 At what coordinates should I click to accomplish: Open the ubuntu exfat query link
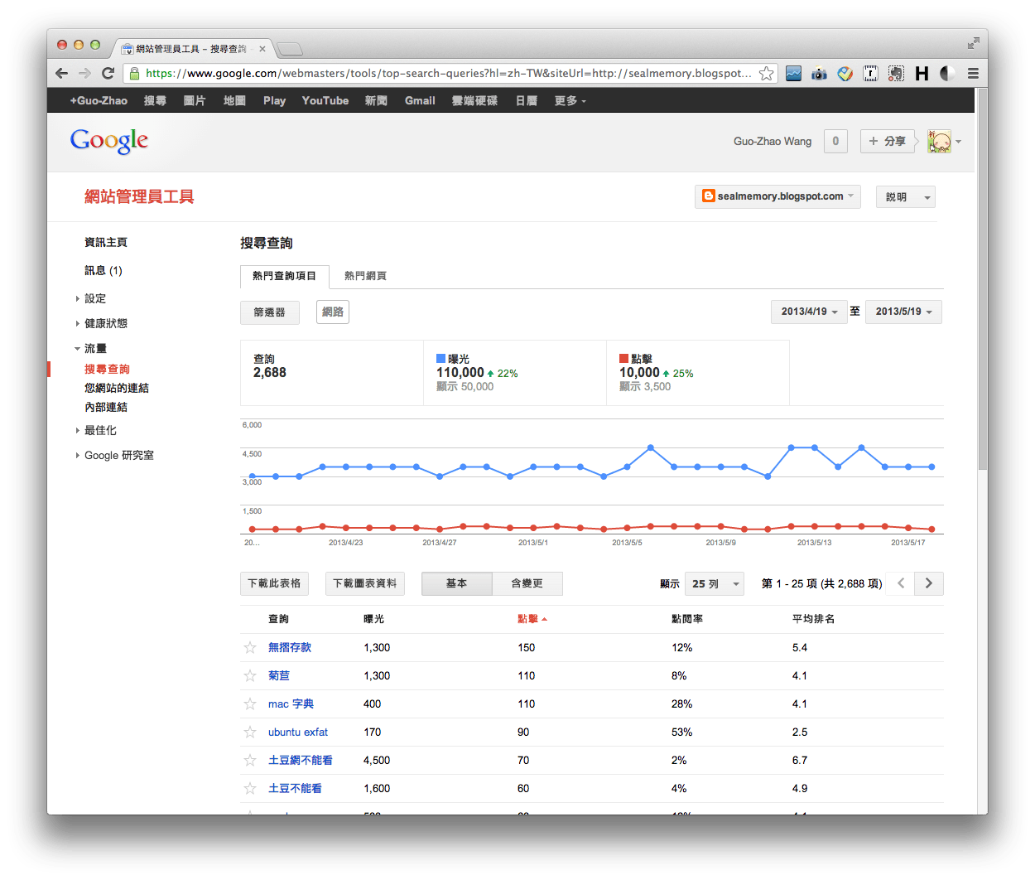coord(297,732)
